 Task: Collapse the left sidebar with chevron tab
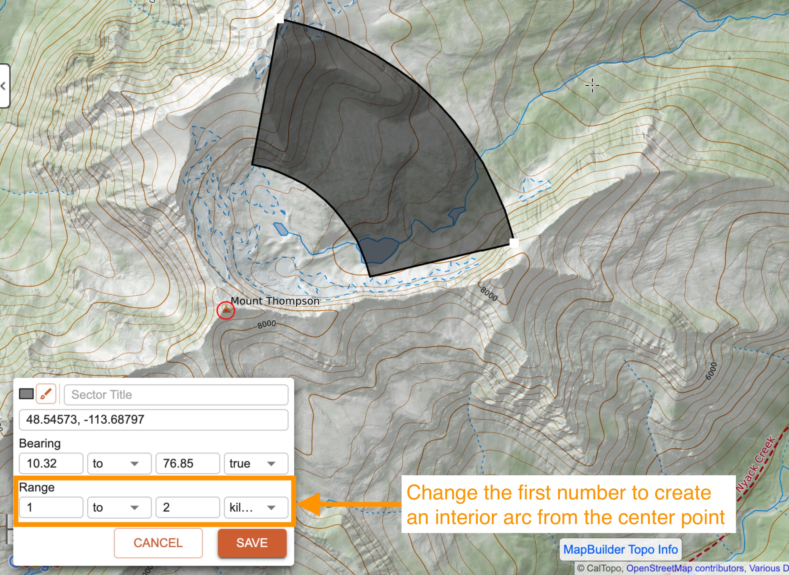[x=4, y=86]
